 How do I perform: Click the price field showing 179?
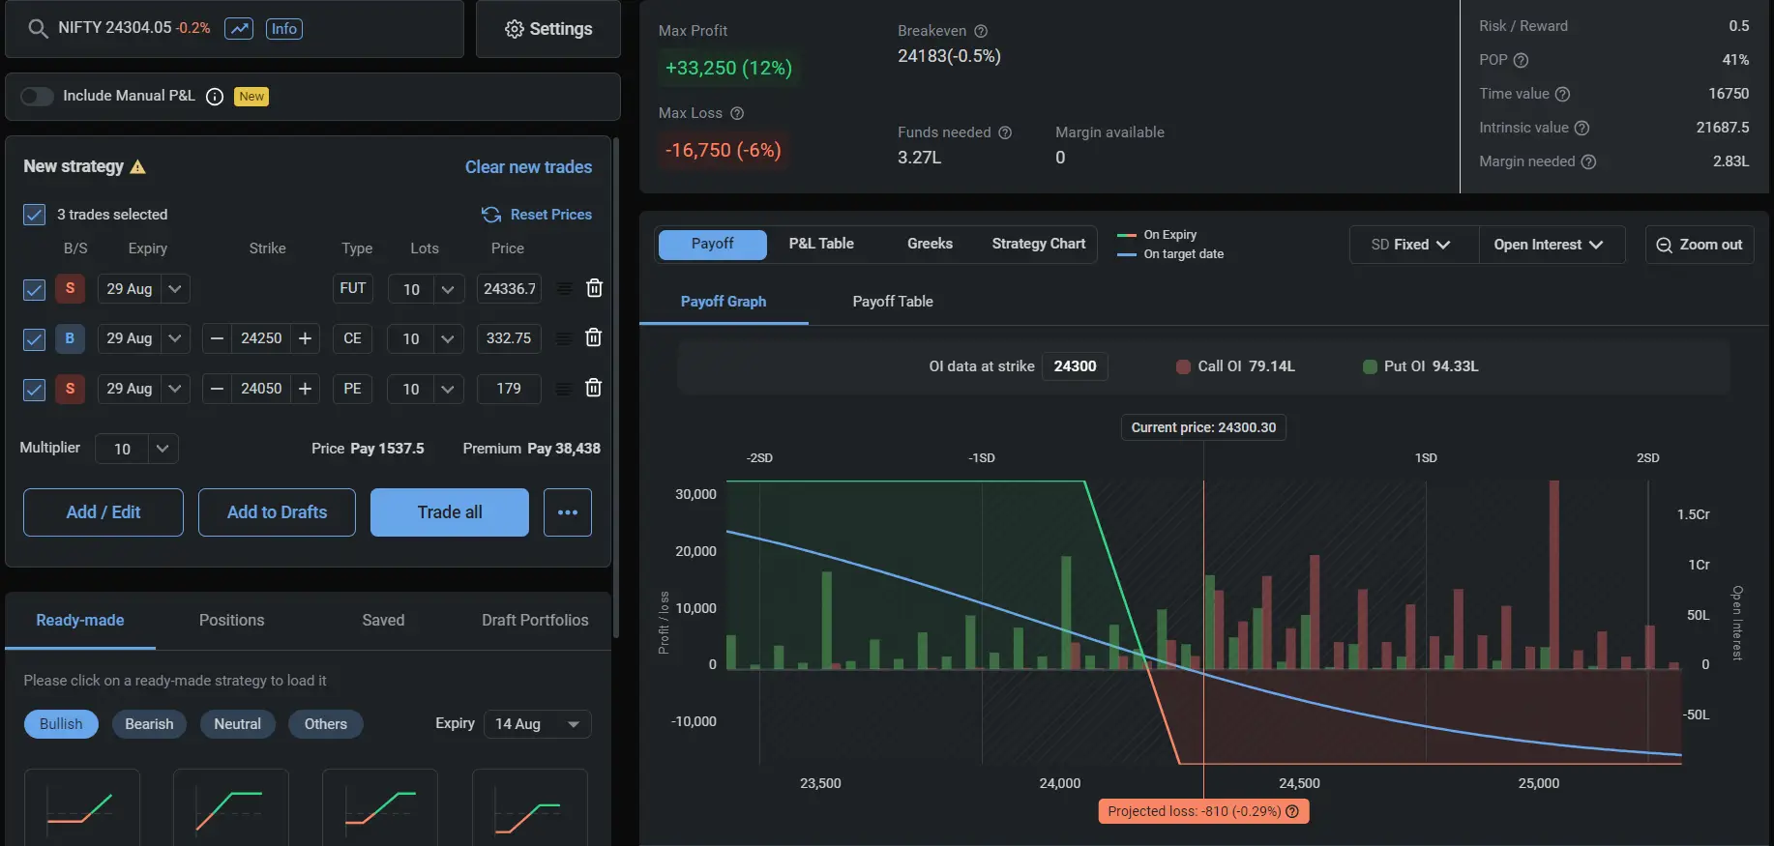point(509,389)
